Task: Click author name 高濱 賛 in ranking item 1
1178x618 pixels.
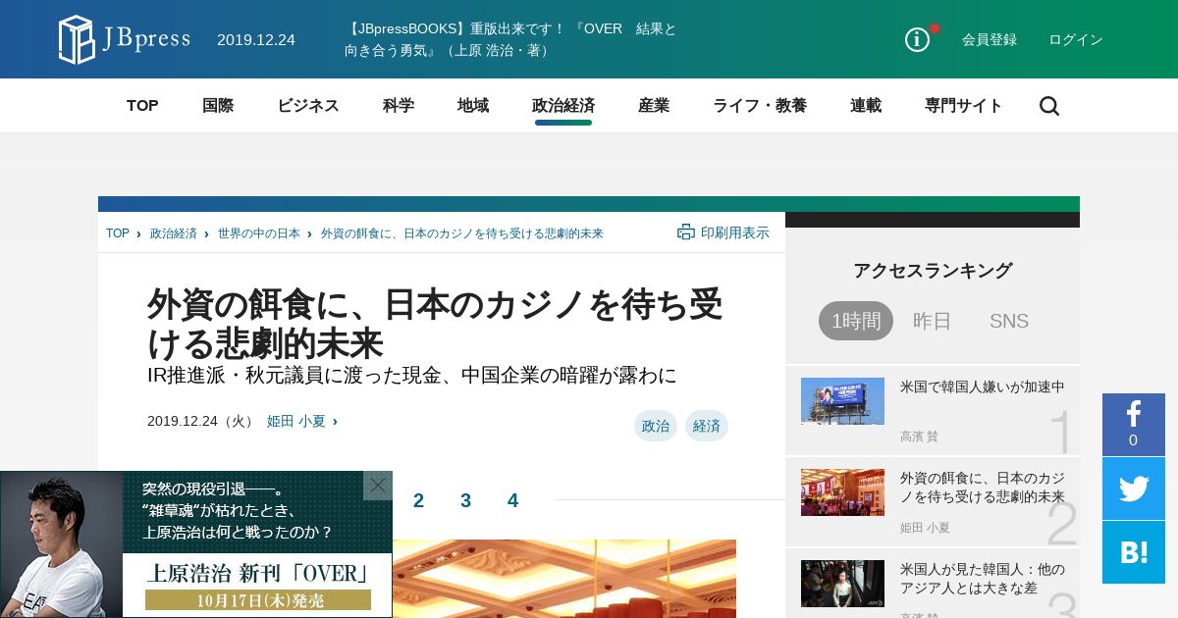Action: [919, 437]
